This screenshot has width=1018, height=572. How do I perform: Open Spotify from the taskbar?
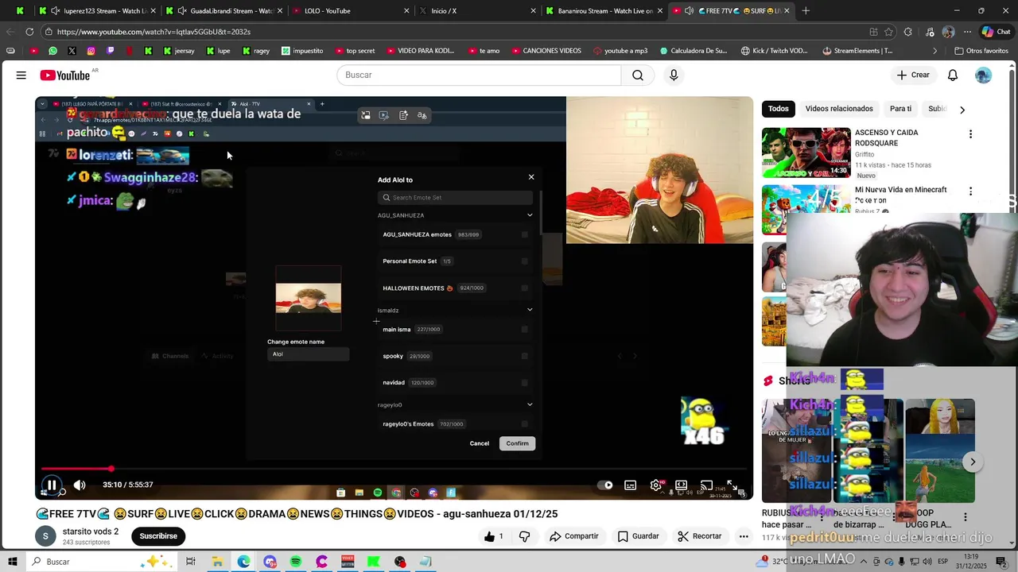pos(296,562)
